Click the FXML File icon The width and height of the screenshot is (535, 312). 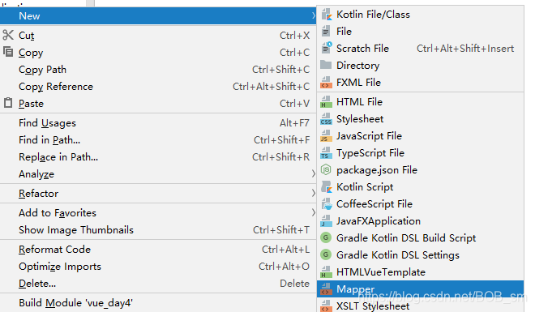(326, 82)
